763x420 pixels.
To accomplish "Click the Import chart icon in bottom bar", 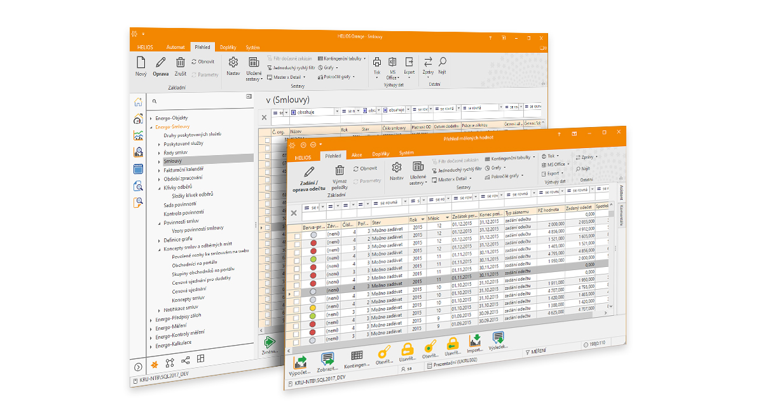I will (475, 341).
